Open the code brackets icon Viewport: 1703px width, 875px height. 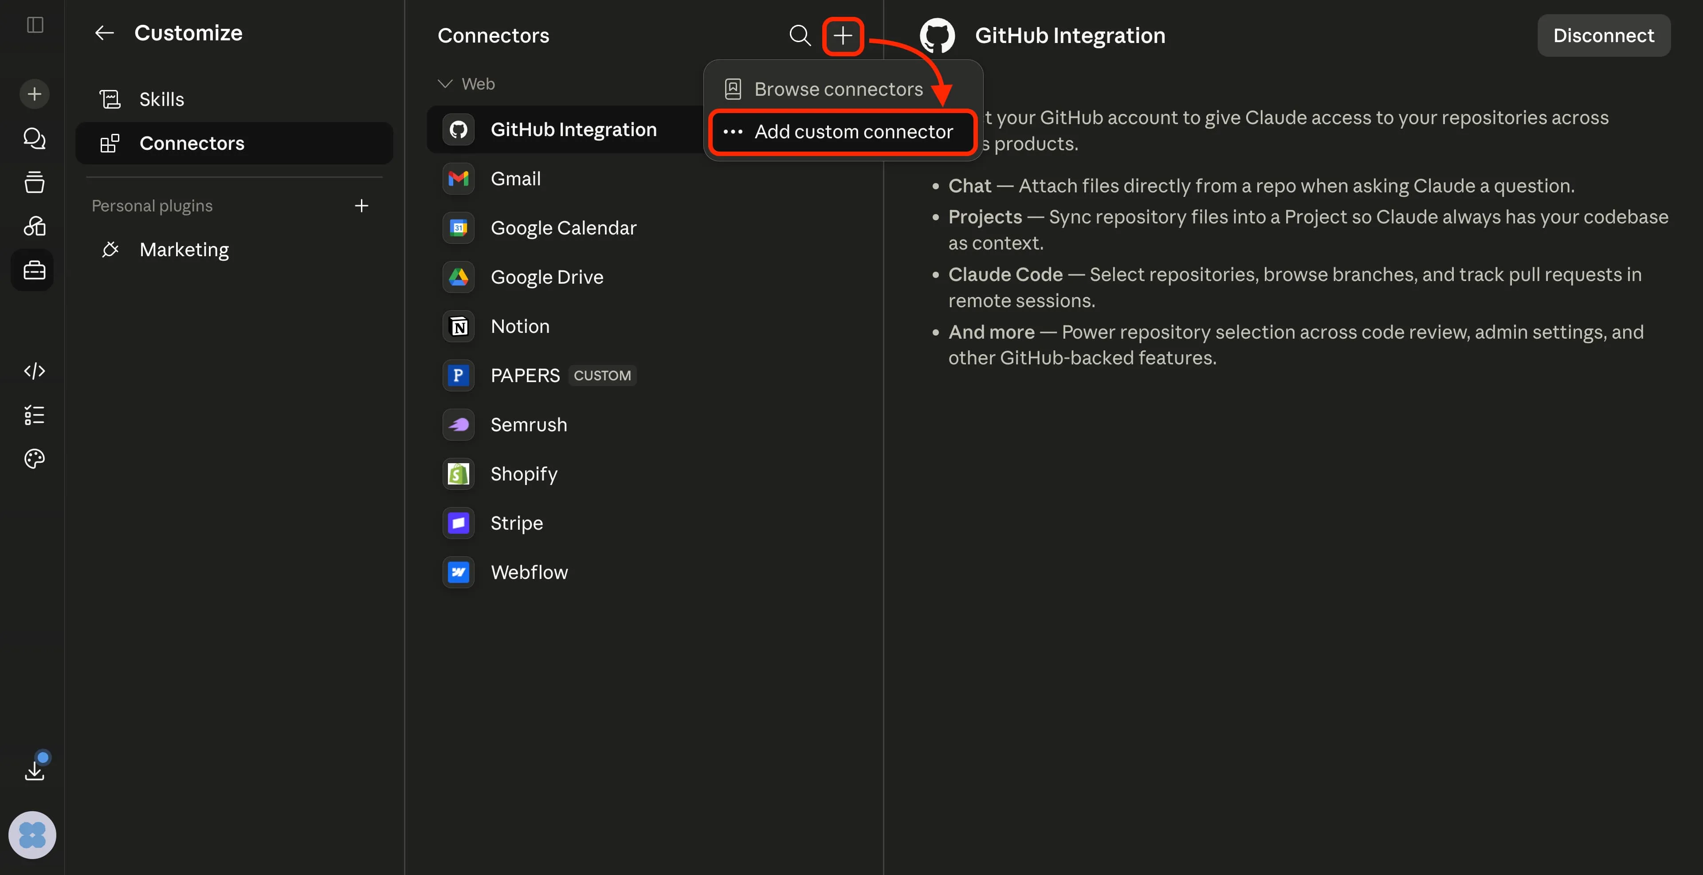(35, 371)
